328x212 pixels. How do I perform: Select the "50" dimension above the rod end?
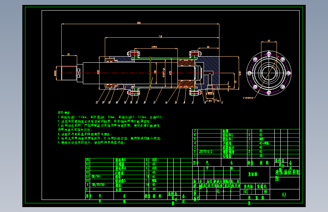(68, 54)
